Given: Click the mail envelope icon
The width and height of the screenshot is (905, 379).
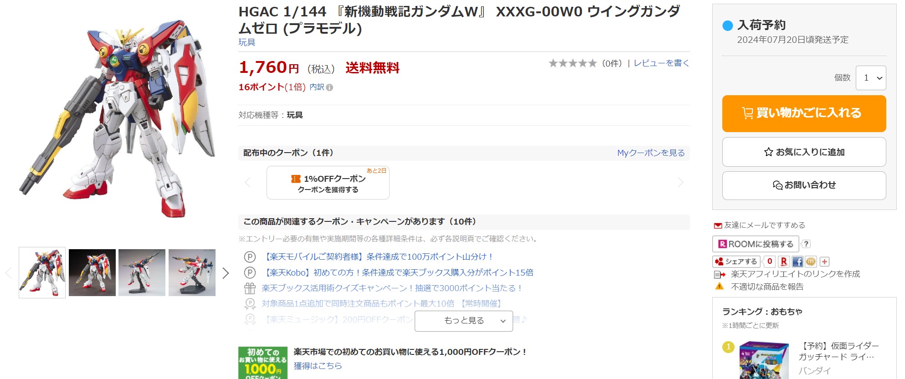Looking at the screenshot, I should coord(718,225).
